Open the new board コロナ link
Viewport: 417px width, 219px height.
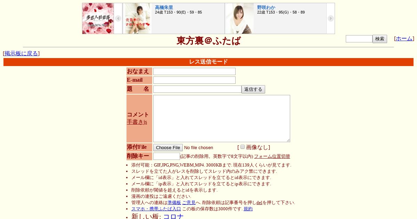coord(173,216)
